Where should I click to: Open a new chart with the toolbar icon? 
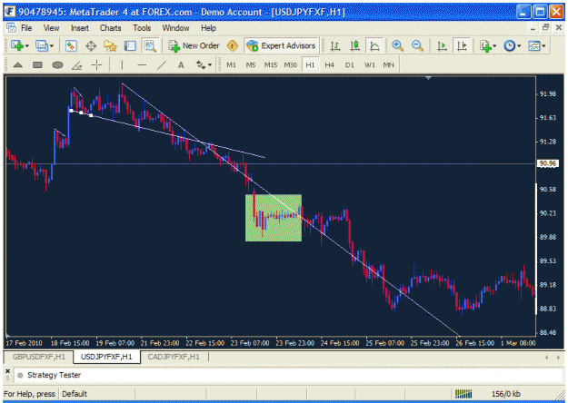coord(16,46)
